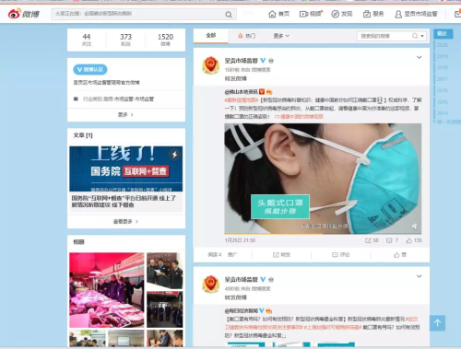Click the Weibo logo in the header
This screenshot has width=461, height=349.
click(24, 14)
